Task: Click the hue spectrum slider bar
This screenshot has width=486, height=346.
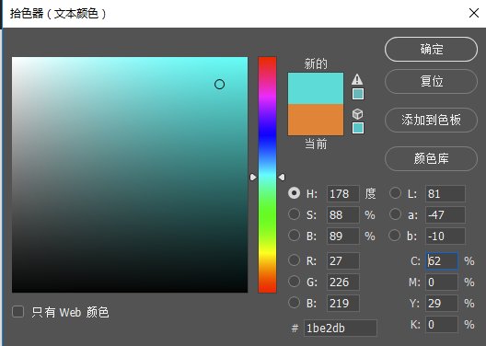Action: [267, 175]
